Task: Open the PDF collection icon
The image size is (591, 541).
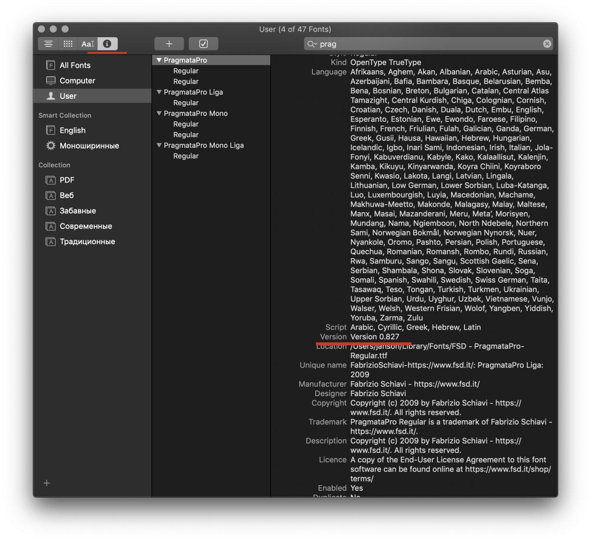Action: (51, 180)
